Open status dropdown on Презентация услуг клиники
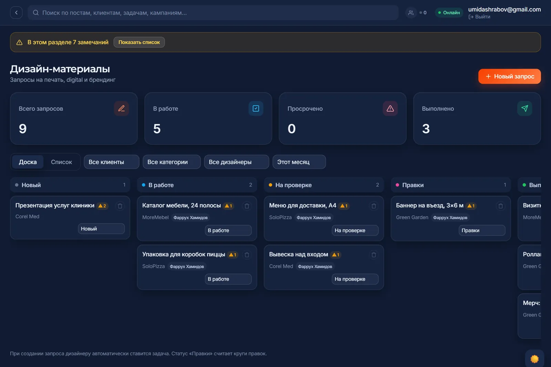This screenshot has height=367, width=551. [x=101, y=229]
